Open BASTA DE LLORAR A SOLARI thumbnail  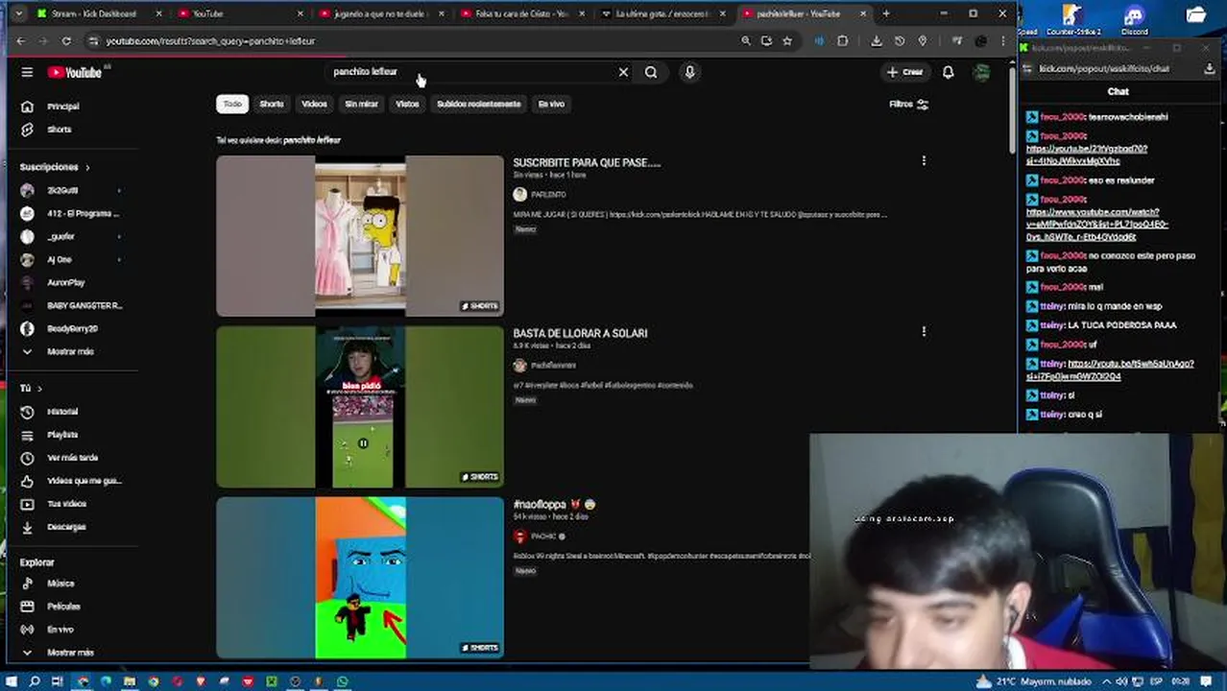(x=360, y=407)
